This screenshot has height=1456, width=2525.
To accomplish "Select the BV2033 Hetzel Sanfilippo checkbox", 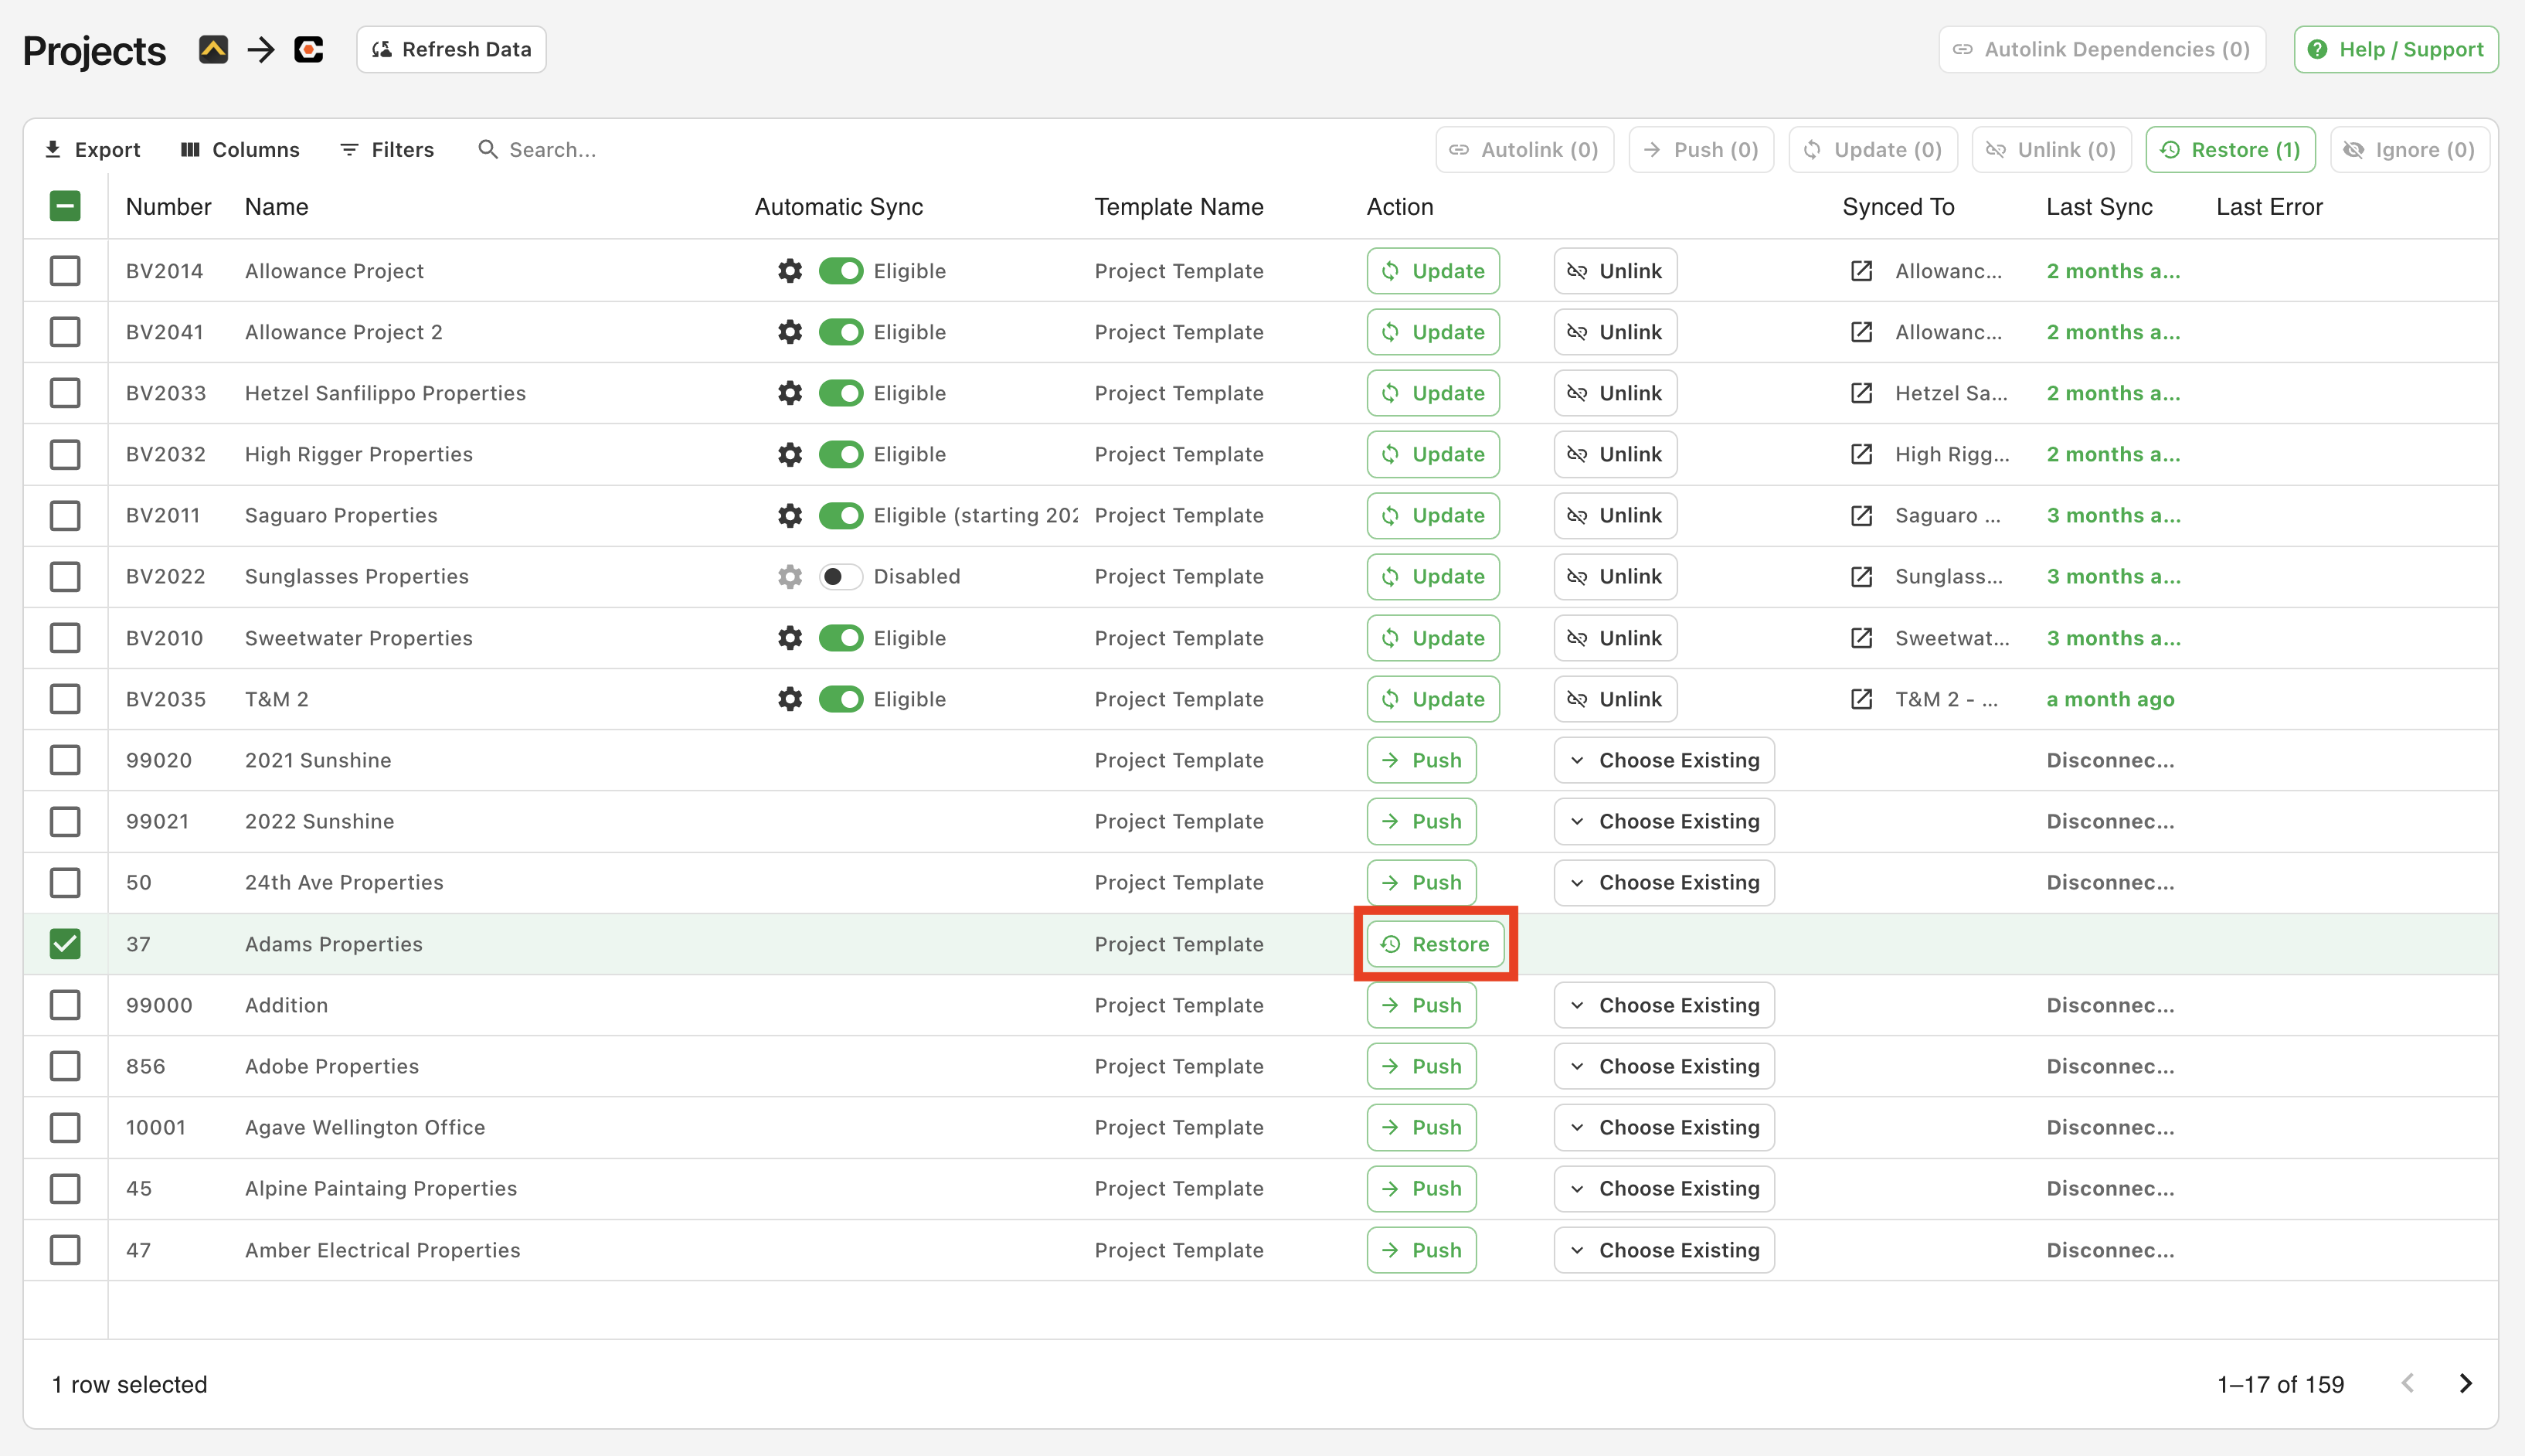I will pyautogui.click(x=65, y=393).
